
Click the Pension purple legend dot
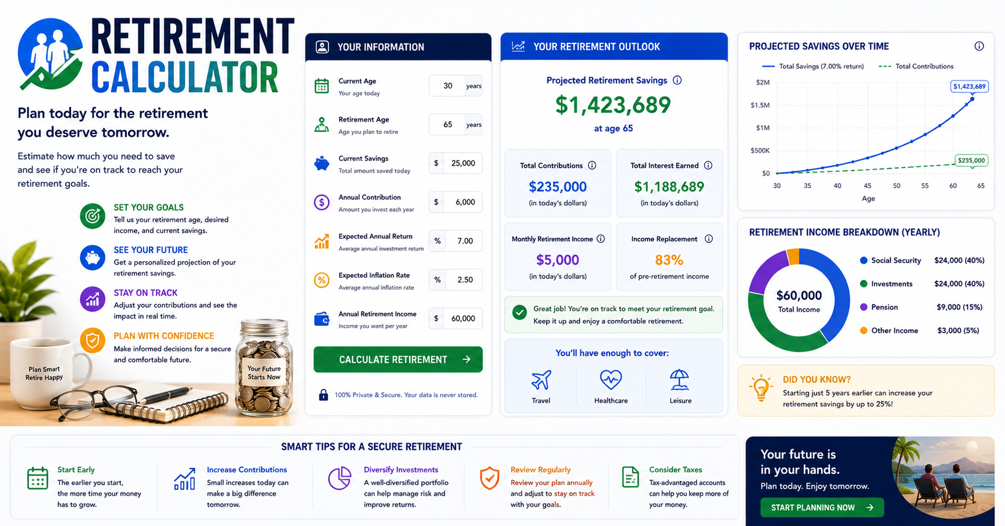[864, 307]
